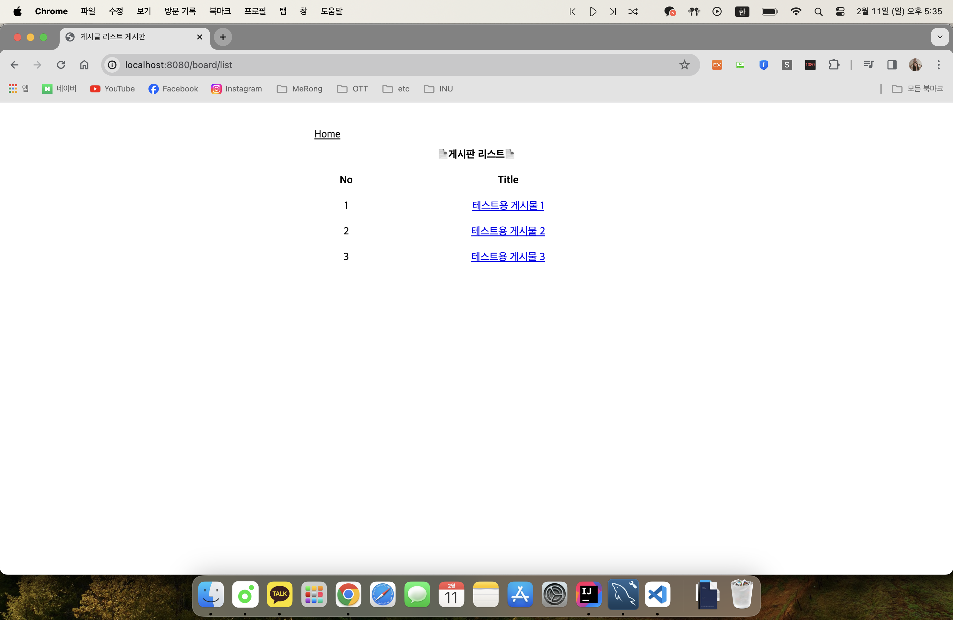Click the home icon in toolbar
This screenshot has height=620, width=953.
pyautogui.click(x=84, y=65)
